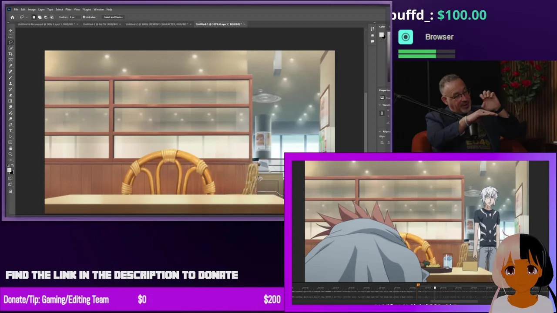Select the Lasso tool in toolbar
Screen dimensions: 557x313
pyautogui.click(x=10, y=42)
